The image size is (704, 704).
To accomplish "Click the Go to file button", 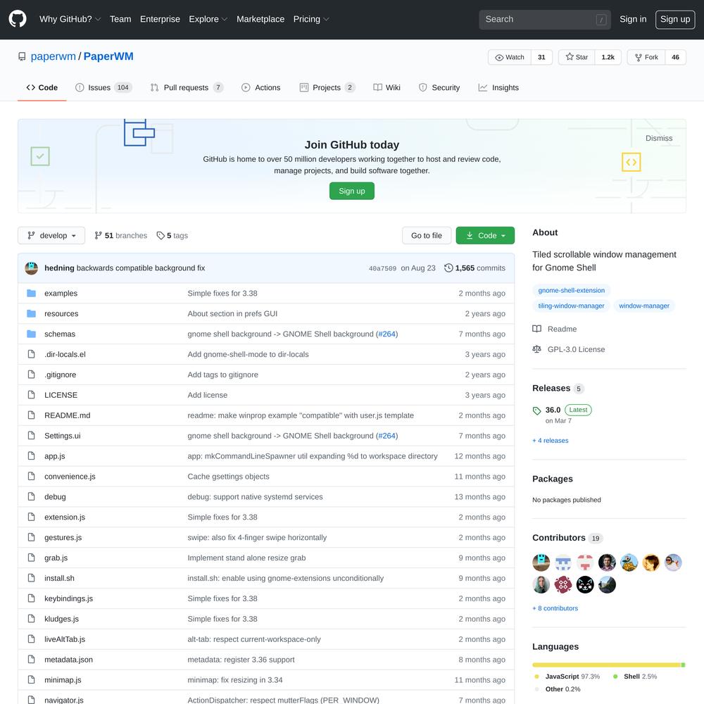I will pos(426,235).
